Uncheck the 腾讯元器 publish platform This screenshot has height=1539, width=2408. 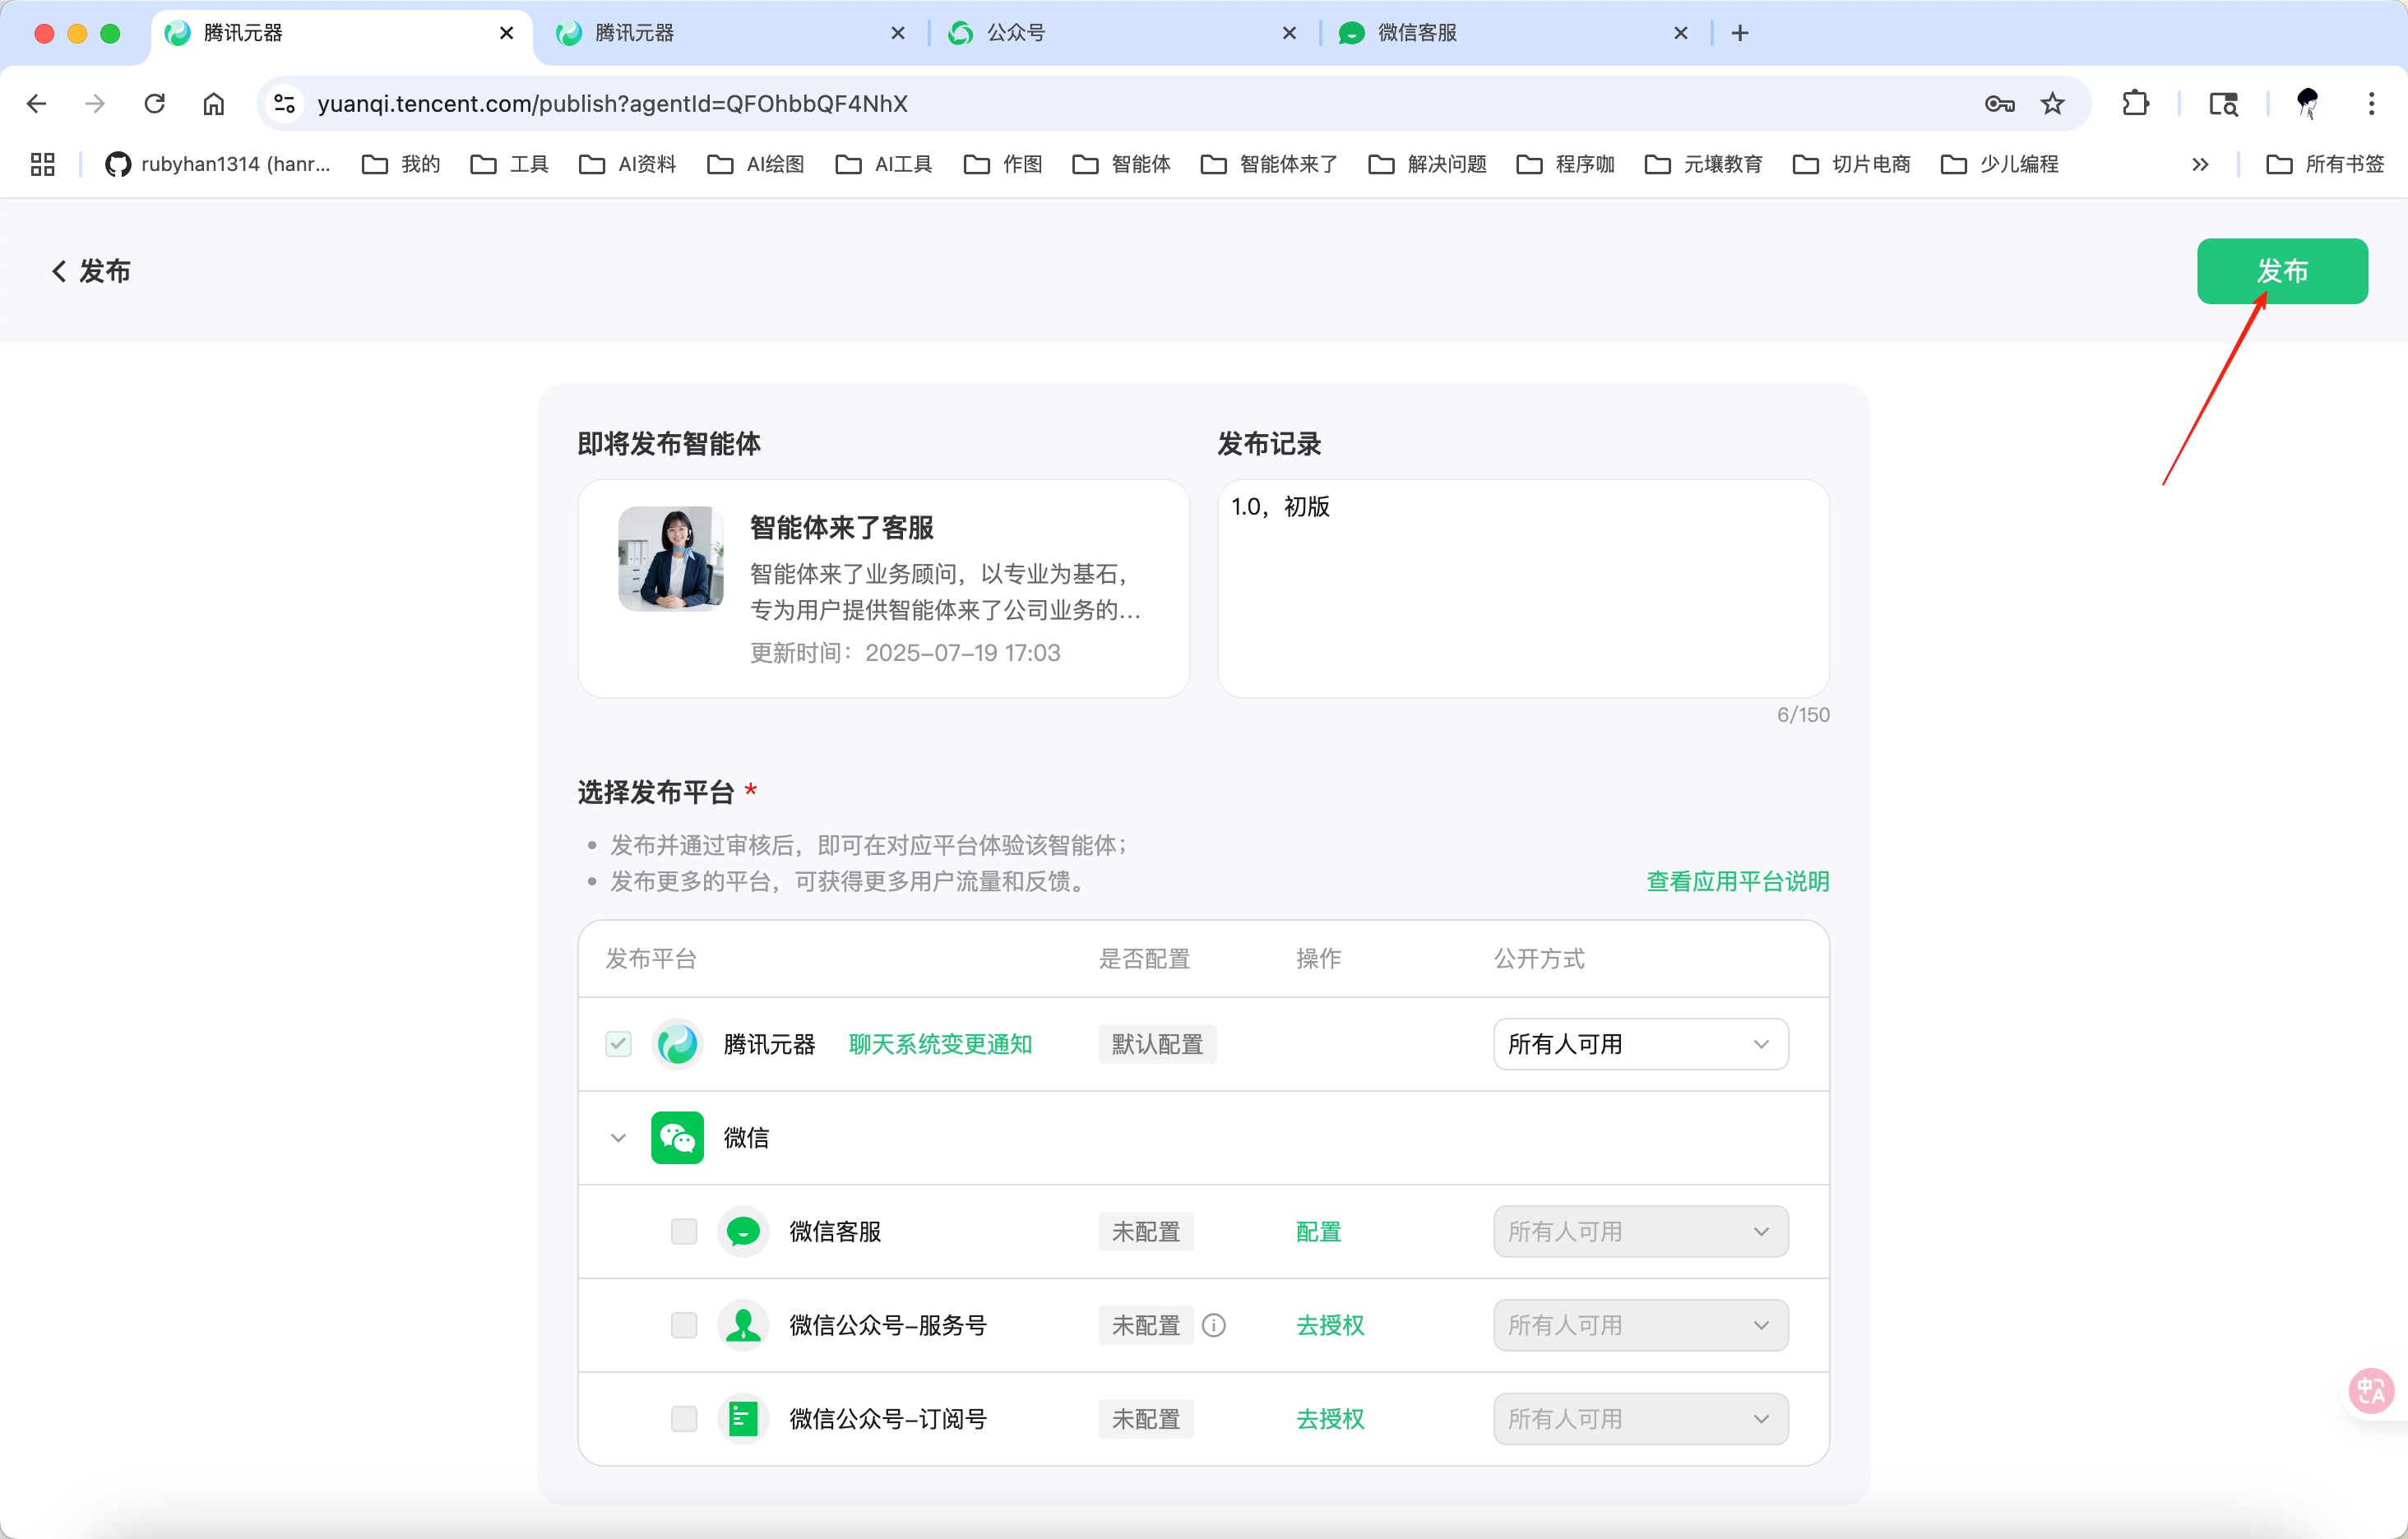click(x=617, y=1043)
